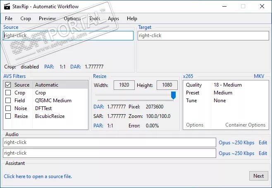Click the Source file path field
272x188 pixels.
point(68,35)
